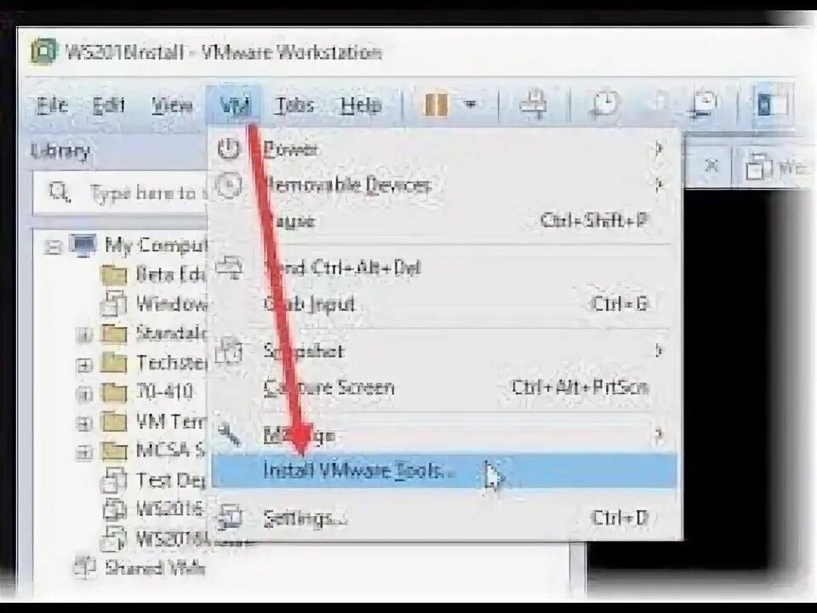Click the Shared VMs icon
The width and height of the screenshot is (817, 613).
pyautogui.click(x=85, y=567)
